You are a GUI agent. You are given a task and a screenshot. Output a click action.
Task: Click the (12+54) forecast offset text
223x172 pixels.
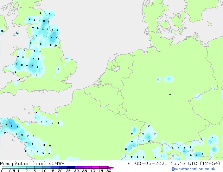tap(210, 164)
